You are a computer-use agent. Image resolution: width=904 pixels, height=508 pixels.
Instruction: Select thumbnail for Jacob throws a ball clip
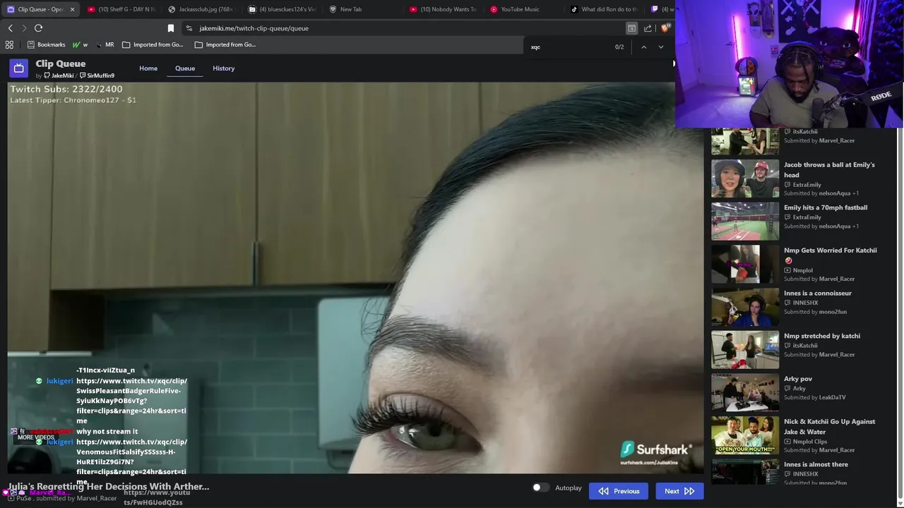click(x=745, y=179)
